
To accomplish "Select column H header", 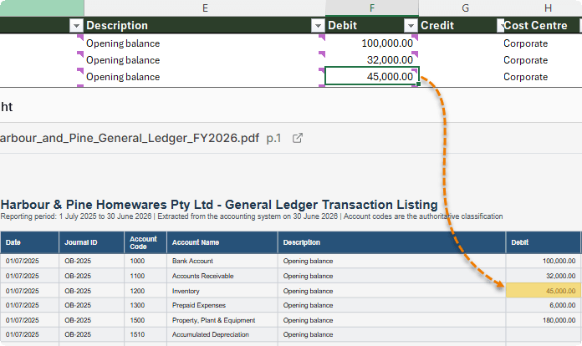I will pyautogui.click(x=548, y=8).
